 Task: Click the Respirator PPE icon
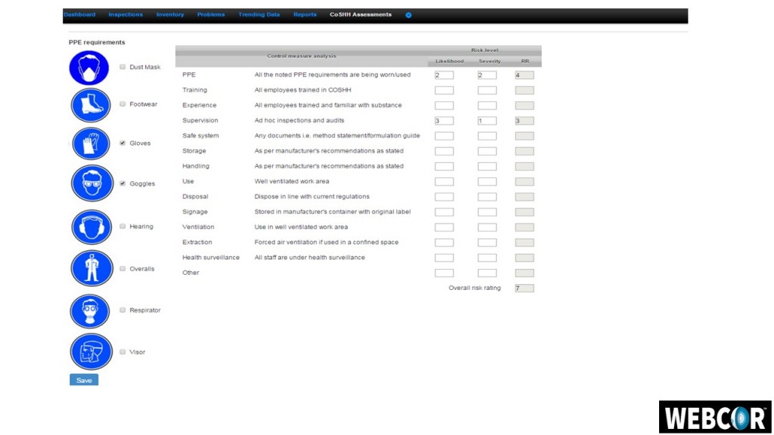pyautogui.click(x=90, y=310)
